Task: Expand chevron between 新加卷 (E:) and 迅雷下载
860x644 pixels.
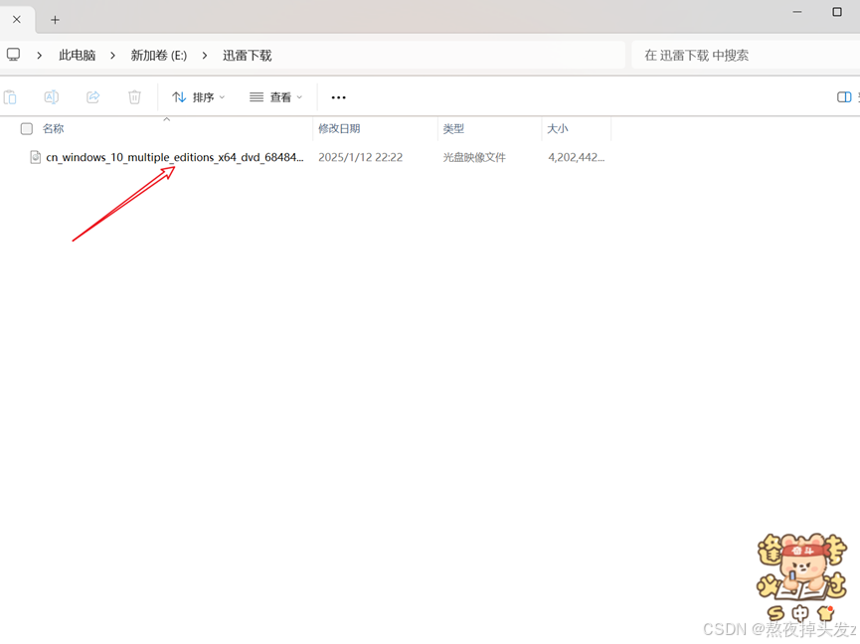Action: click(x=205, y=56)
